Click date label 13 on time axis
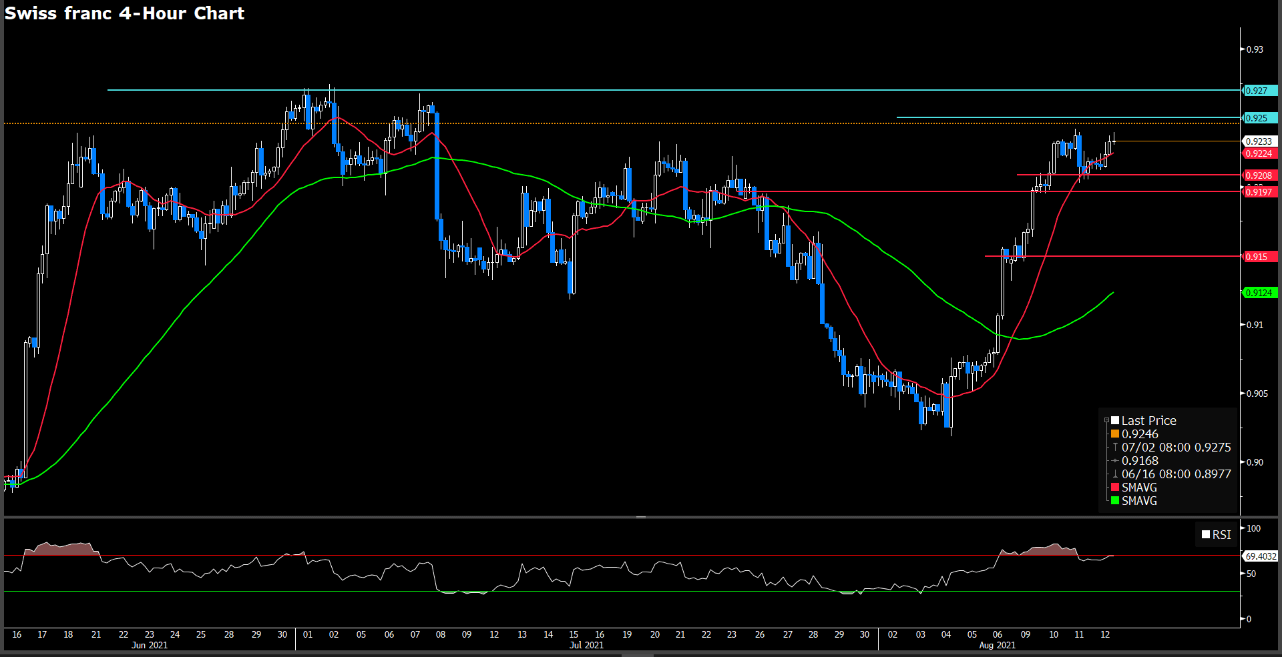 [x=522, y=634]
